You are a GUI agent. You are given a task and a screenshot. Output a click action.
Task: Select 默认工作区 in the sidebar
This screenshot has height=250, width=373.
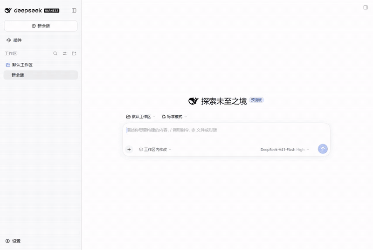pos(41,65)
